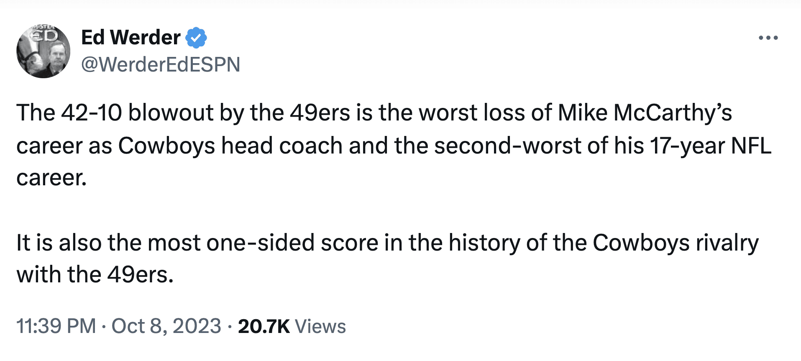Click the Views label
Viewport: 801px width, 361px height.
[320, 326]
